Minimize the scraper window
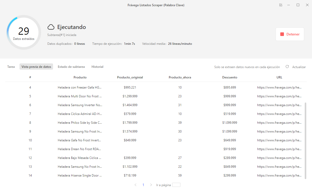The height and width of the screenshot is (190, 312). (x=289, y=5)
